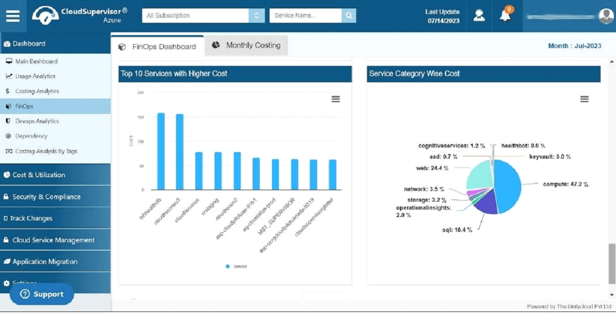Expand the Track Changes section

55,218
